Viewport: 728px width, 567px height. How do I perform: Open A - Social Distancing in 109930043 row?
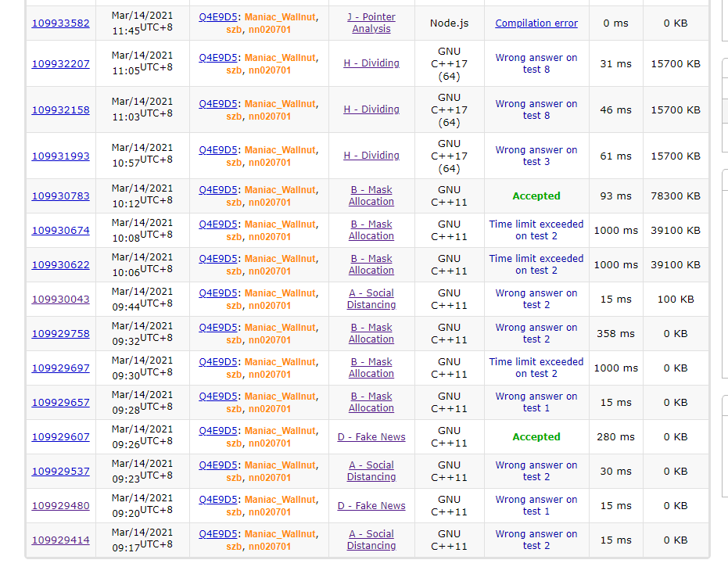tap(371, 299)
